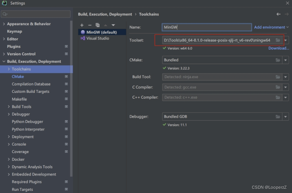
Task: Expand the Docker node
Action: [9, 159]
